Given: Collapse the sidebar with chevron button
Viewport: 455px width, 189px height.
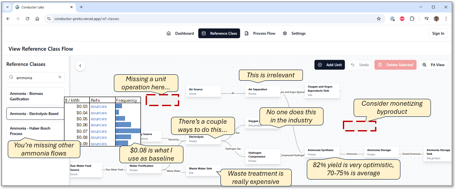Looking at the screenshot, I should click(x=80, y=66).
